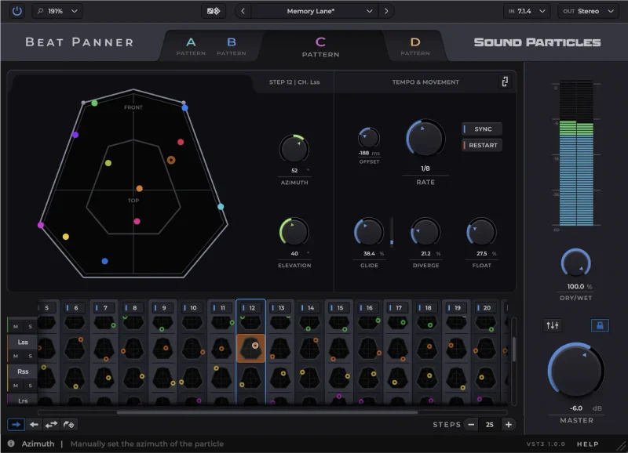Open HELP in the bottom bar
Screen dimensions: 628x453
pyautogui.click(x=587, y=444)
